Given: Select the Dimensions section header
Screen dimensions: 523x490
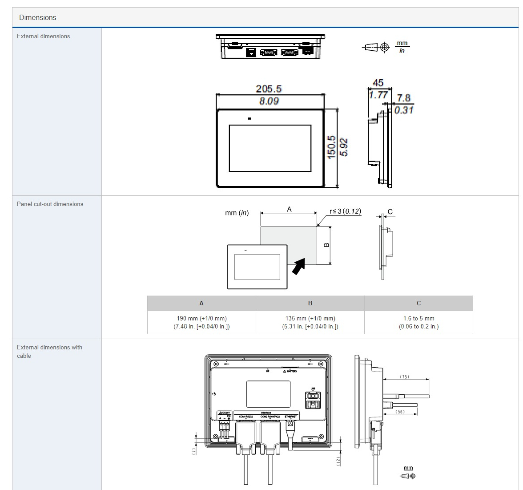Looking at the screenshot, I should click(x=38, y=17).
